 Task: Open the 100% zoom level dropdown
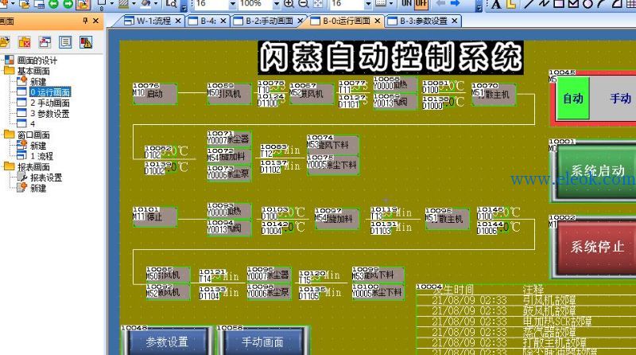[x=276, y=4]
